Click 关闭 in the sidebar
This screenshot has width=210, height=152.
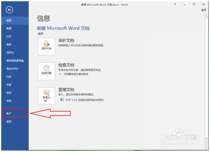pos(15,101)
